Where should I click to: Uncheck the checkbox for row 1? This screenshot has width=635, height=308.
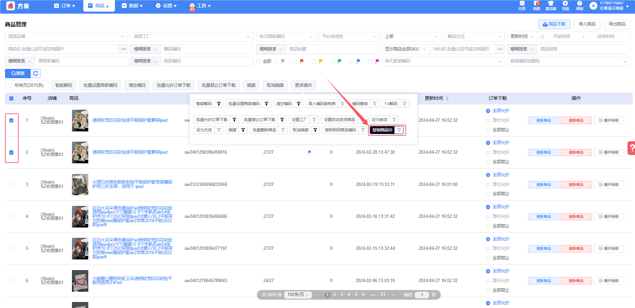click(11, 120)
